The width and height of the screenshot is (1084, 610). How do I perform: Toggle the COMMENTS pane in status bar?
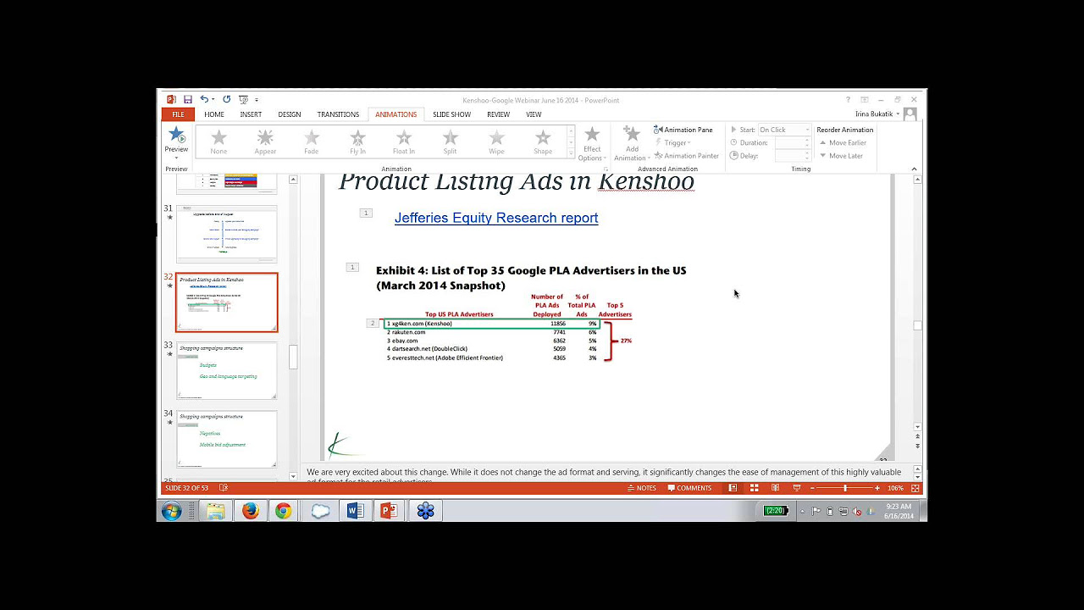[689, 488]
